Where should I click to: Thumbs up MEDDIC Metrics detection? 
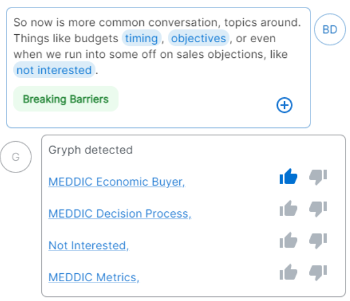point(288,272)
